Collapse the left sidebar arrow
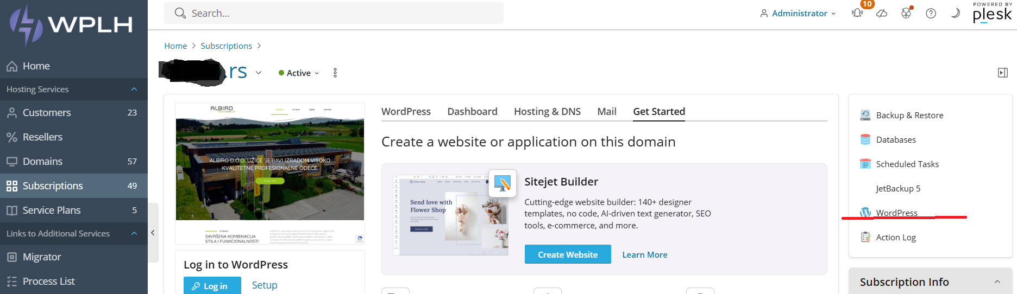The height and width of the screenshot is (294, 1017). [x=153, y=233]
